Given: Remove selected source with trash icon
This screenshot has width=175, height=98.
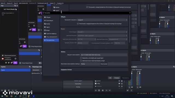Looking at the screenshot, I should coord(99,90).
